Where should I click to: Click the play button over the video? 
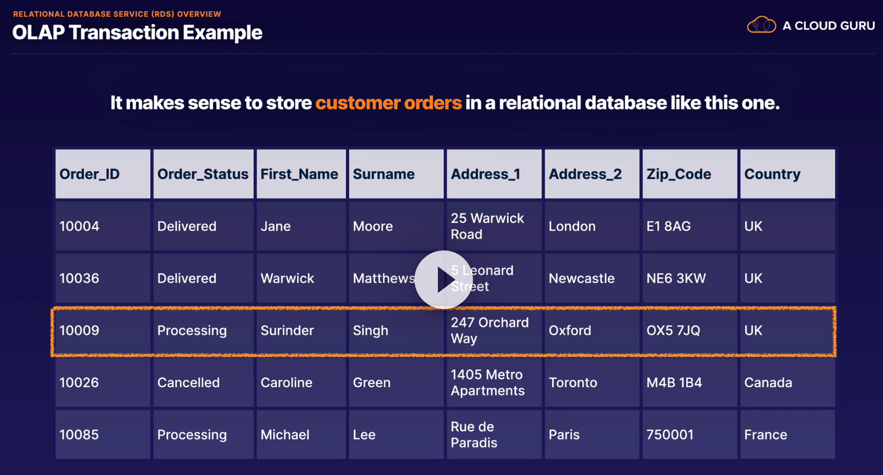coord(443,279)
